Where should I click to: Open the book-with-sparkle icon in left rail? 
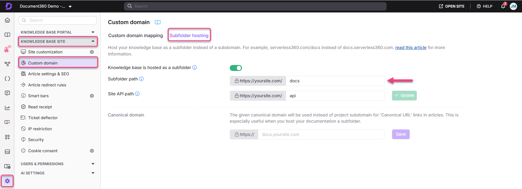pos(7,122)
